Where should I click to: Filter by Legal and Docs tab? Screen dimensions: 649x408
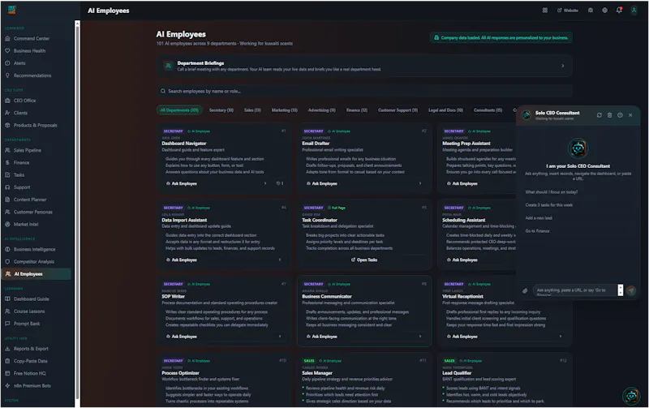(445, 110)
